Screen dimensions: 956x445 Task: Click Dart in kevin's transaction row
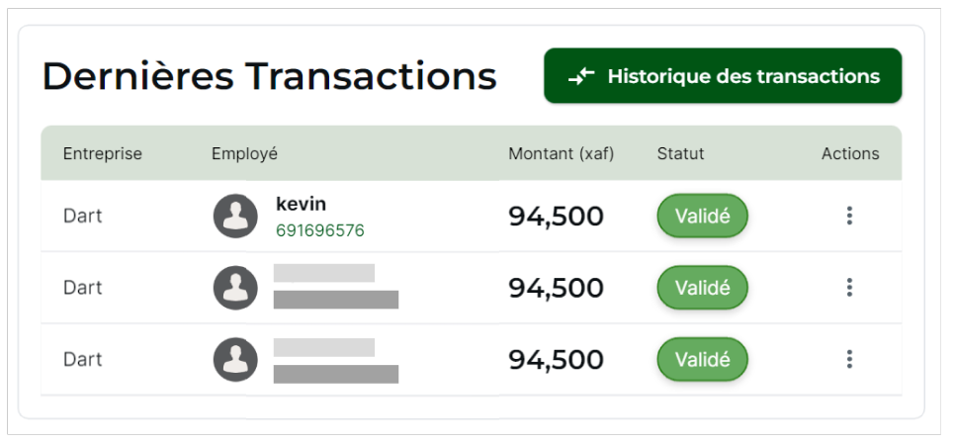tap(82, 216)
